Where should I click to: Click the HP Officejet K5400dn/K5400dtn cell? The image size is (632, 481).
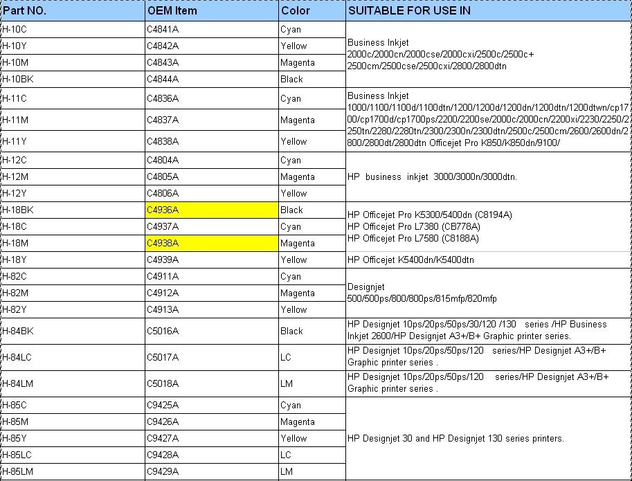pyautogui.click(x=488, y=260)
